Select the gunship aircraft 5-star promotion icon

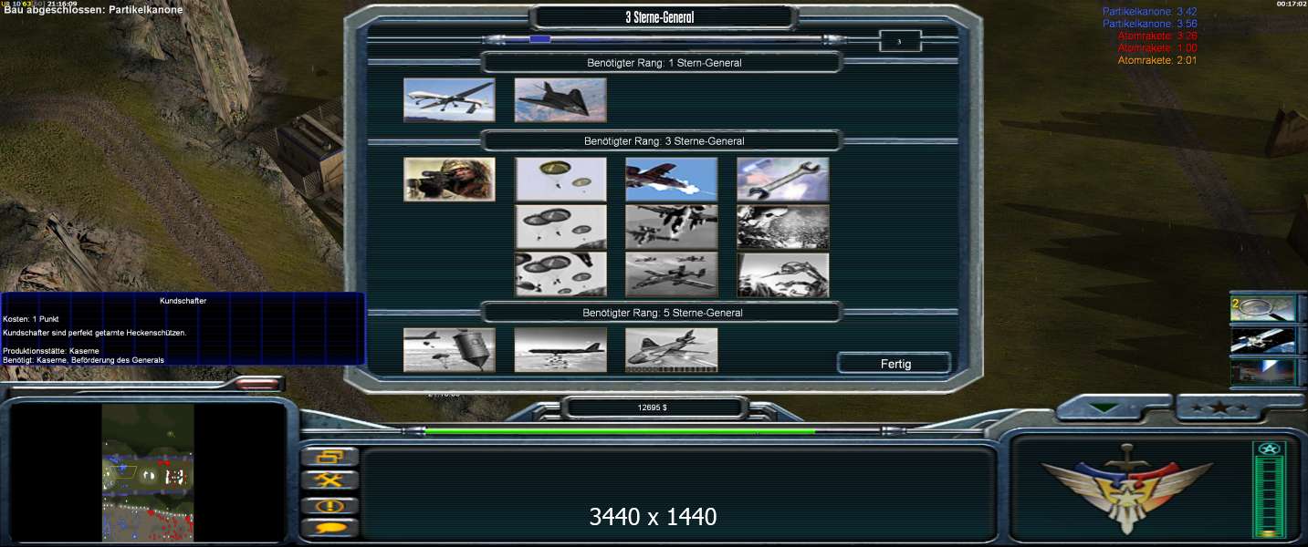tap(672, 350)
